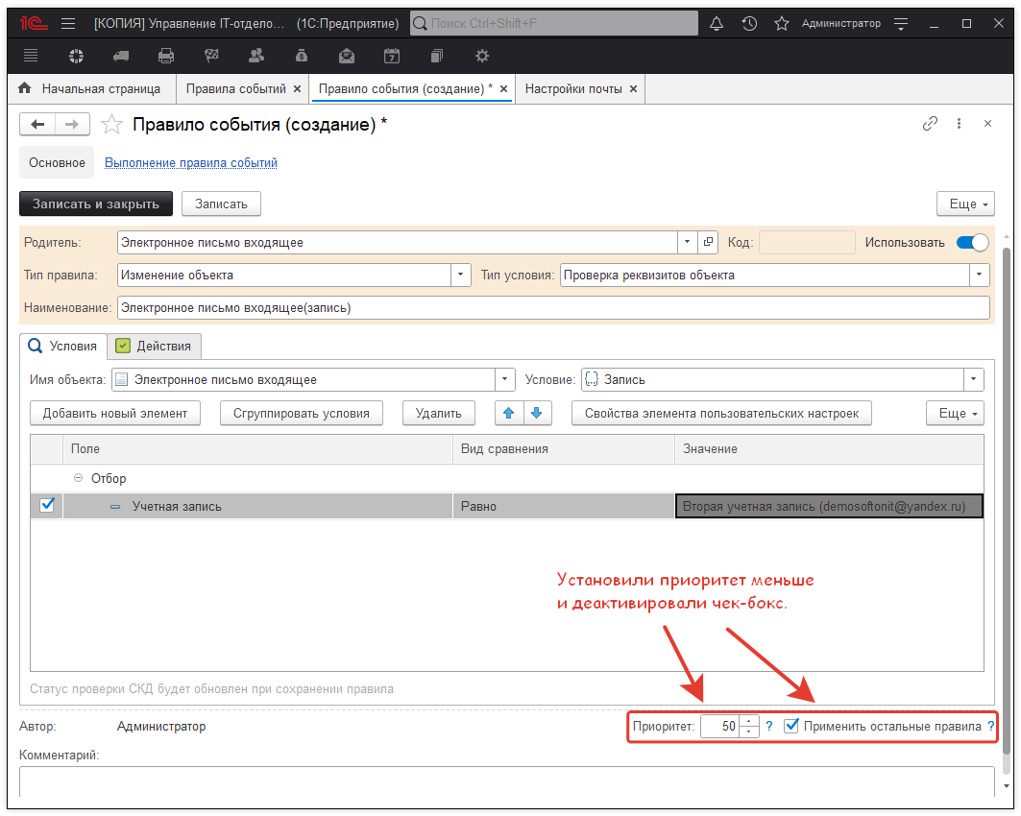Screen dimensions: 1021x816
Task: Open the gear settings section icon
Action: coord(482,56)
